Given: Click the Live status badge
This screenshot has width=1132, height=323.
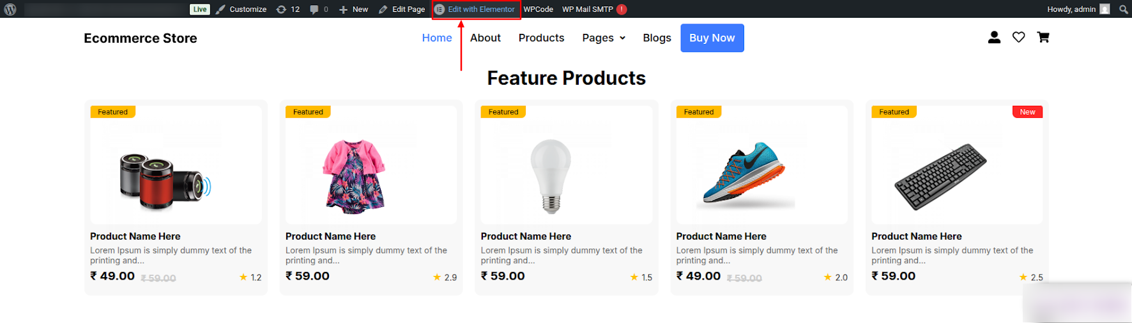Looking at the screenshot, I should coord(200,10).
